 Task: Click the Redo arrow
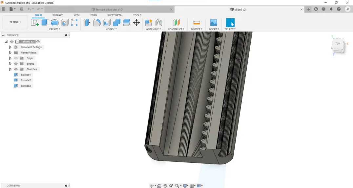pos(38,9)
